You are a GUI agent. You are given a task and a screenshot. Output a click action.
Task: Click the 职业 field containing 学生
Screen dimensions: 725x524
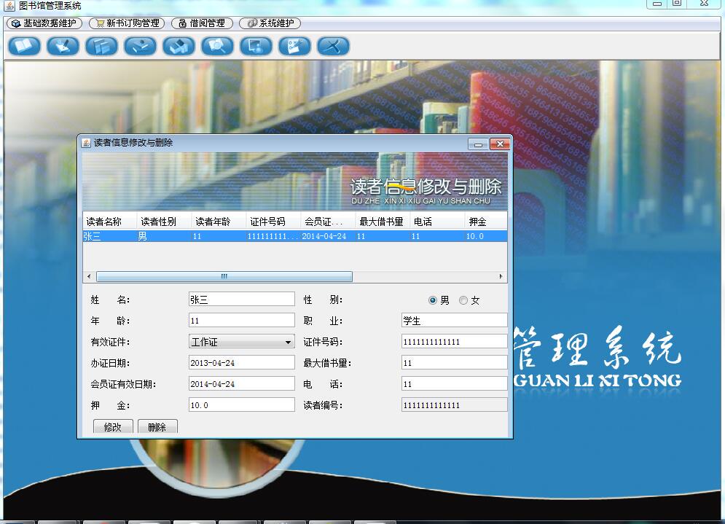pos(454,321)
